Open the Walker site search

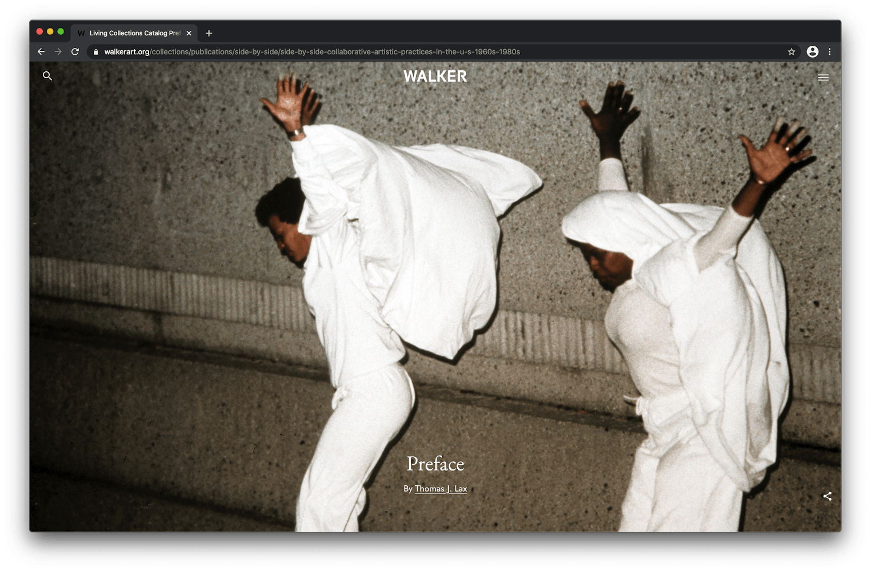click(x=47, y=76)
